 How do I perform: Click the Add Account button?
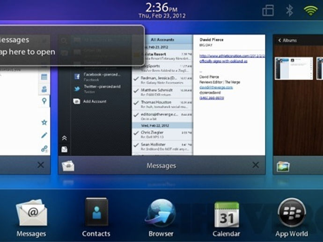[90, 101]
